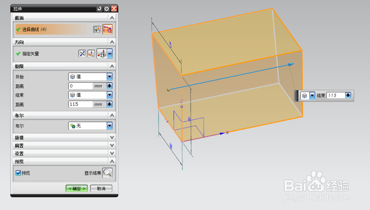Collapse the 布尔 section
This screenshot has width=370, height=210.
[x=112, y=115]
